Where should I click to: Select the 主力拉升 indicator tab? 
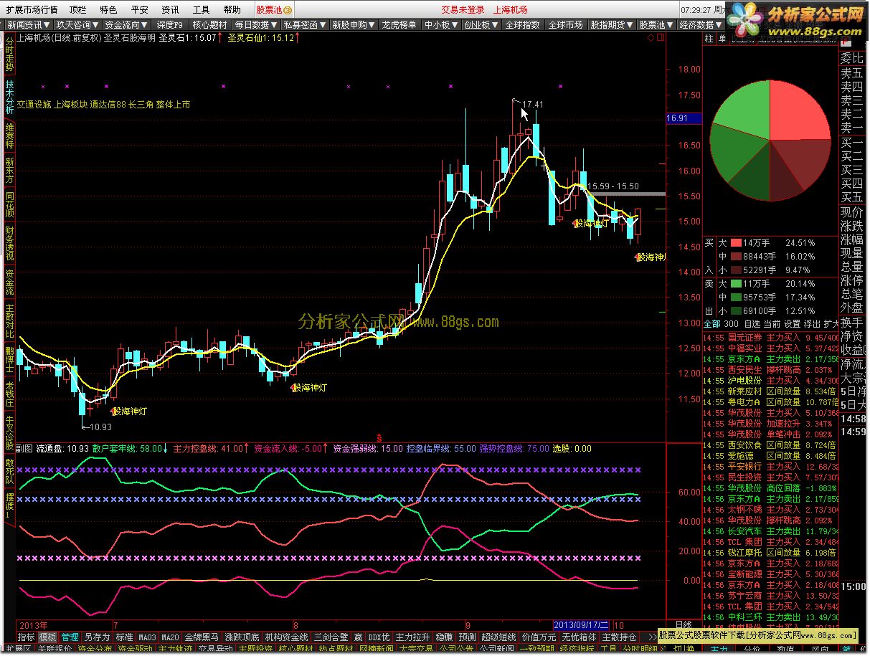click(x=413, y=637)
